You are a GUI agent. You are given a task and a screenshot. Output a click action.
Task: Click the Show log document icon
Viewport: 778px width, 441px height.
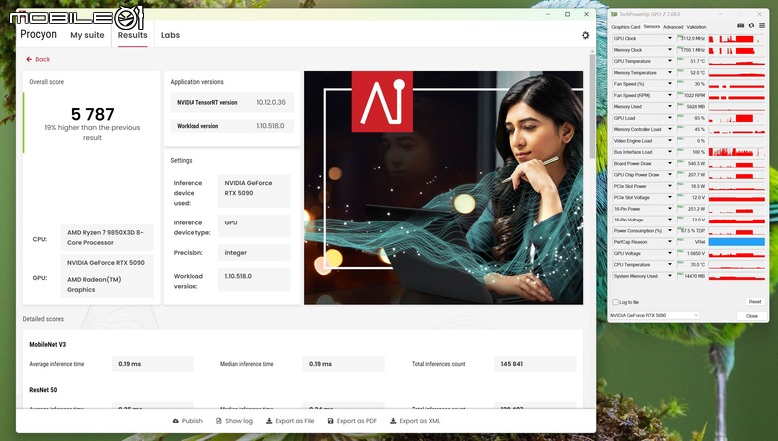pos(218,421)
